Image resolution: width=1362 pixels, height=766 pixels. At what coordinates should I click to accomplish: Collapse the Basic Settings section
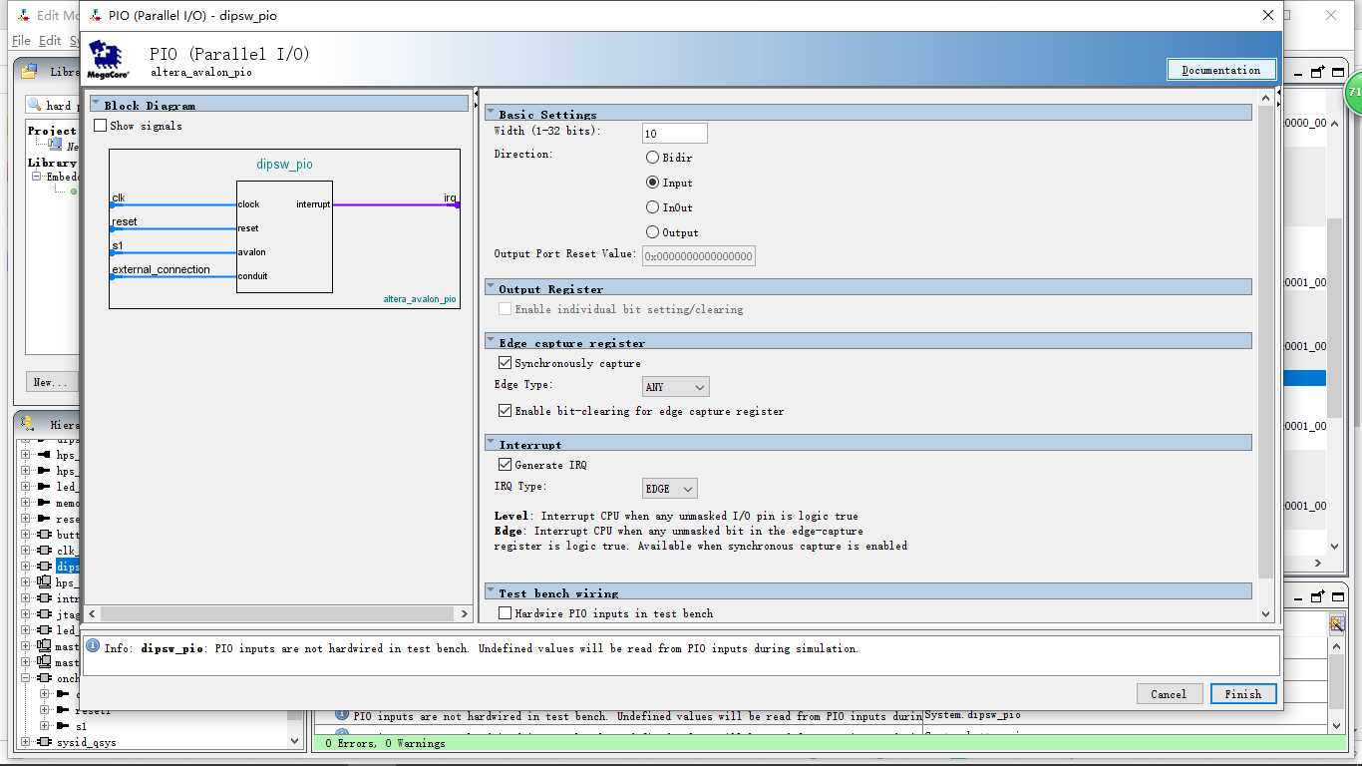point(491,113)
